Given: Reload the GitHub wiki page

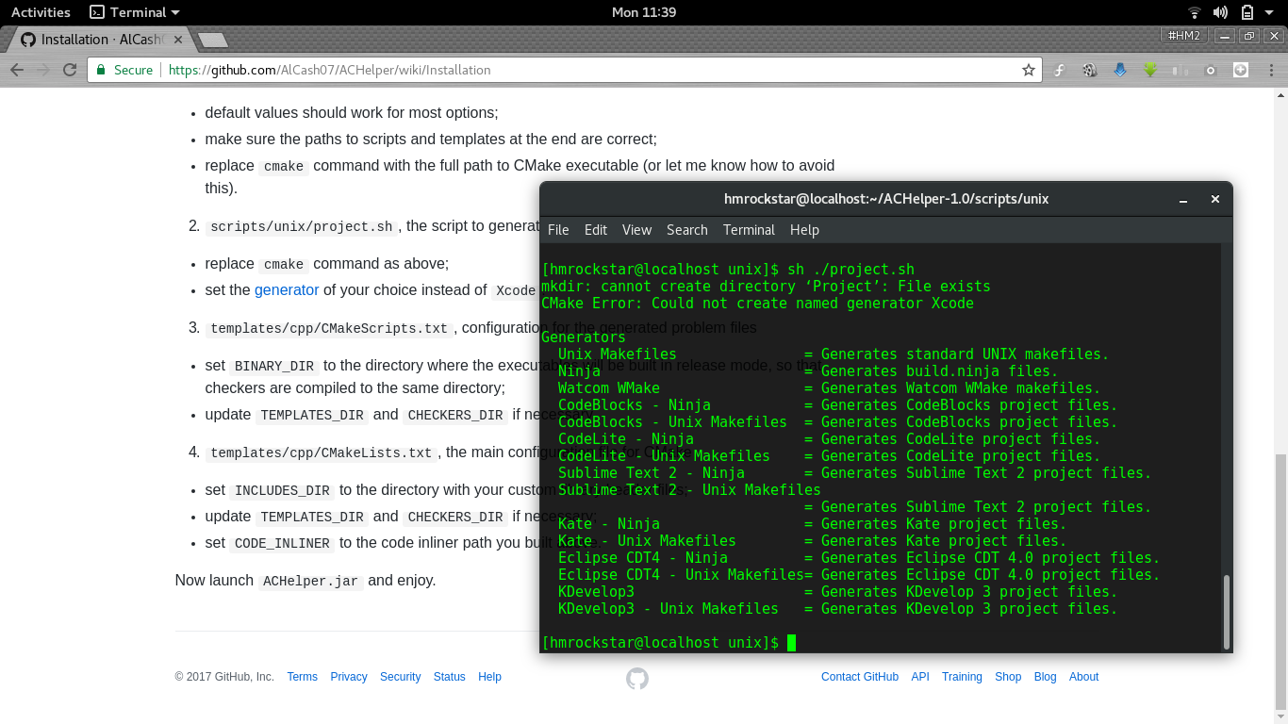Looking at the screenshot, I should click(x=70, y=70).
